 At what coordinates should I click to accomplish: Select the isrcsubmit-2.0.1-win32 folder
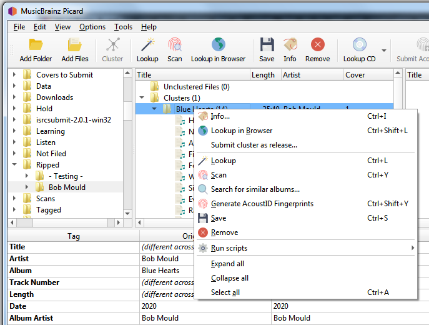(74, 119)
